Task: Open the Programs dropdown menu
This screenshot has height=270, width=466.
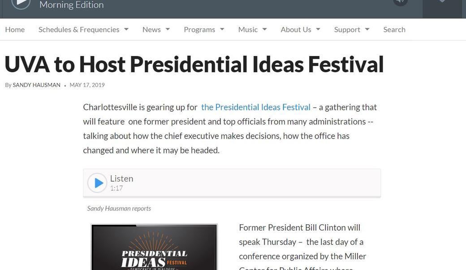Action: pos(204,30)
